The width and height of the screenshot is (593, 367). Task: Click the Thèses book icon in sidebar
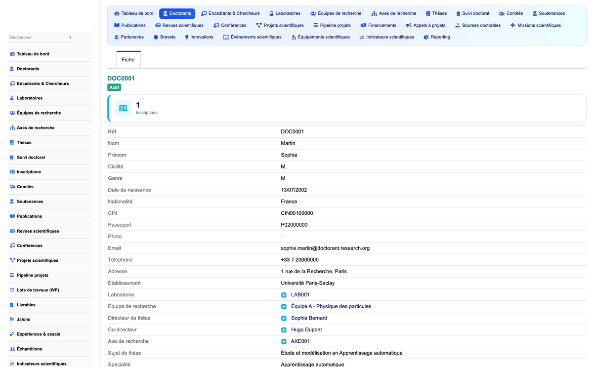[x=12, y=143]
